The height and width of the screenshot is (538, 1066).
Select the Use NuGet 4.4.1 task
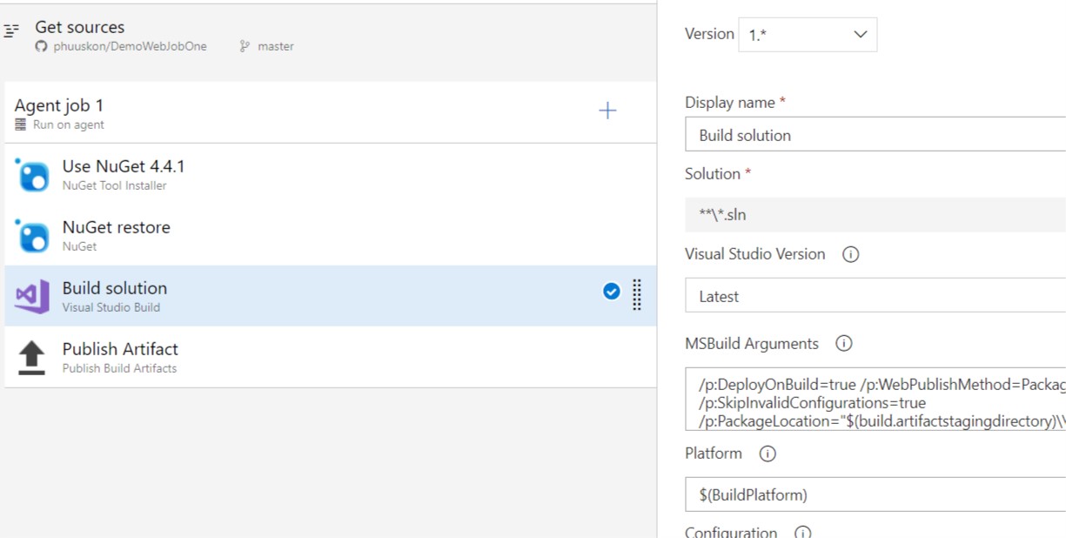click(331, 174)
